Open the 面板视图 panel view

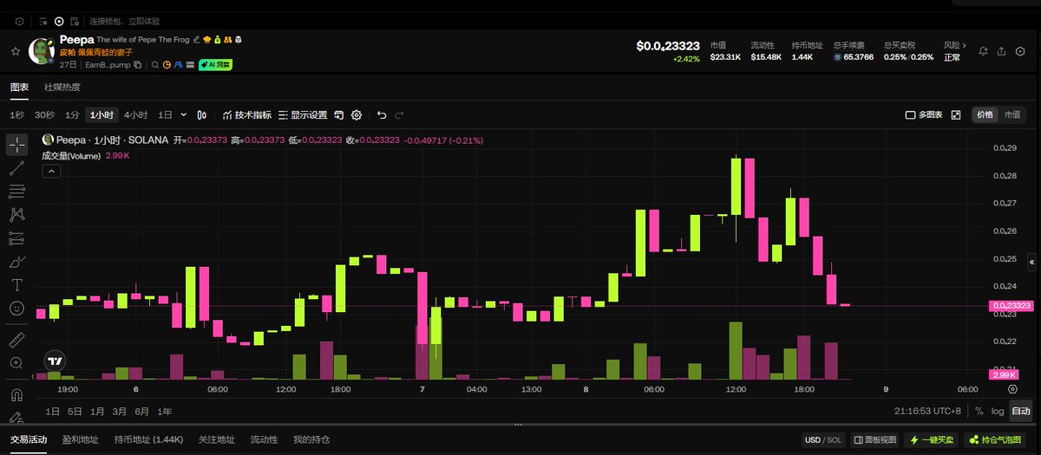pos(874,439)
